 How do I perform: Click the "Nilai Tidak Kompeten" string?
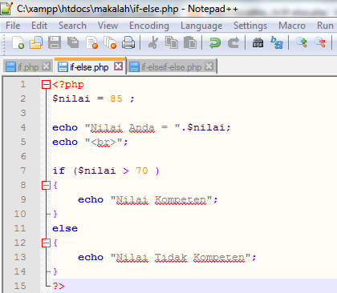coord(181,257)
